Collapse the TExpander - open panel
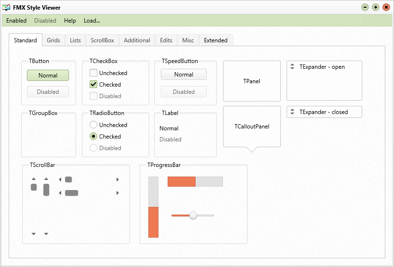The image size is (394, 267). pyautogui.click(x=292, y=66)
